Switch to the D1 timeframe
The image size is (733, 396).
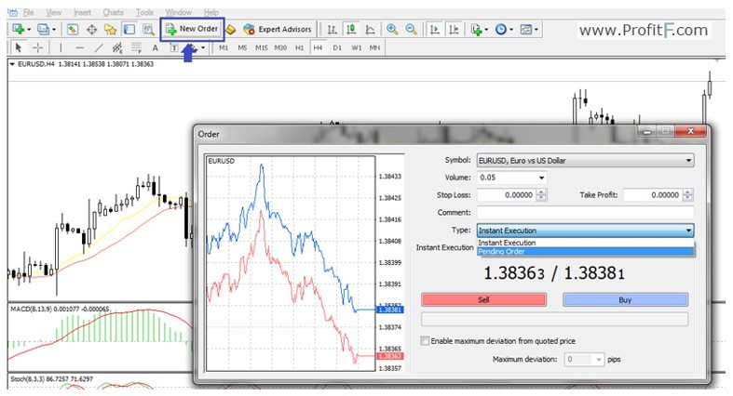point(337,46)
